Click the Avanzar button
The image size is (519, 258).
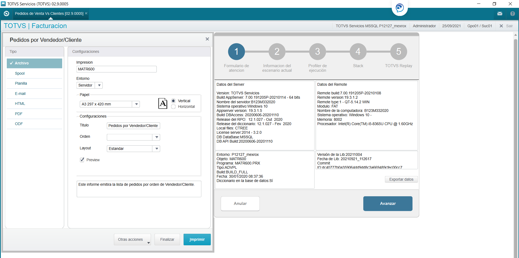[388, 204]
